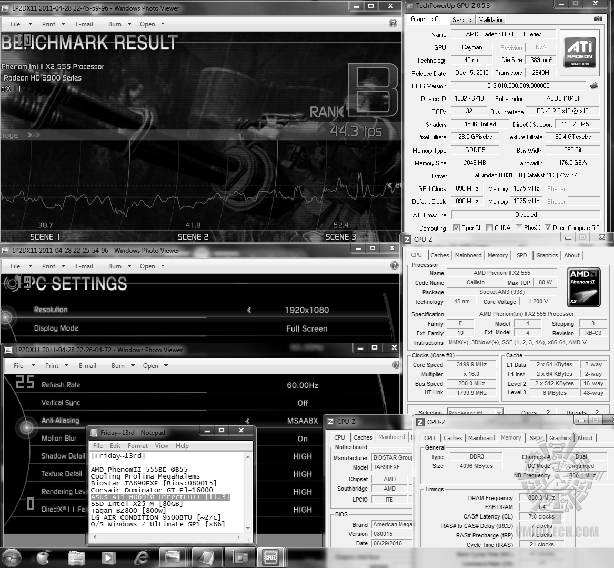This screenshot has height=568, width=614.
Task: Click title icon of CPU-Z processor window
Action: tap(408, 240)
